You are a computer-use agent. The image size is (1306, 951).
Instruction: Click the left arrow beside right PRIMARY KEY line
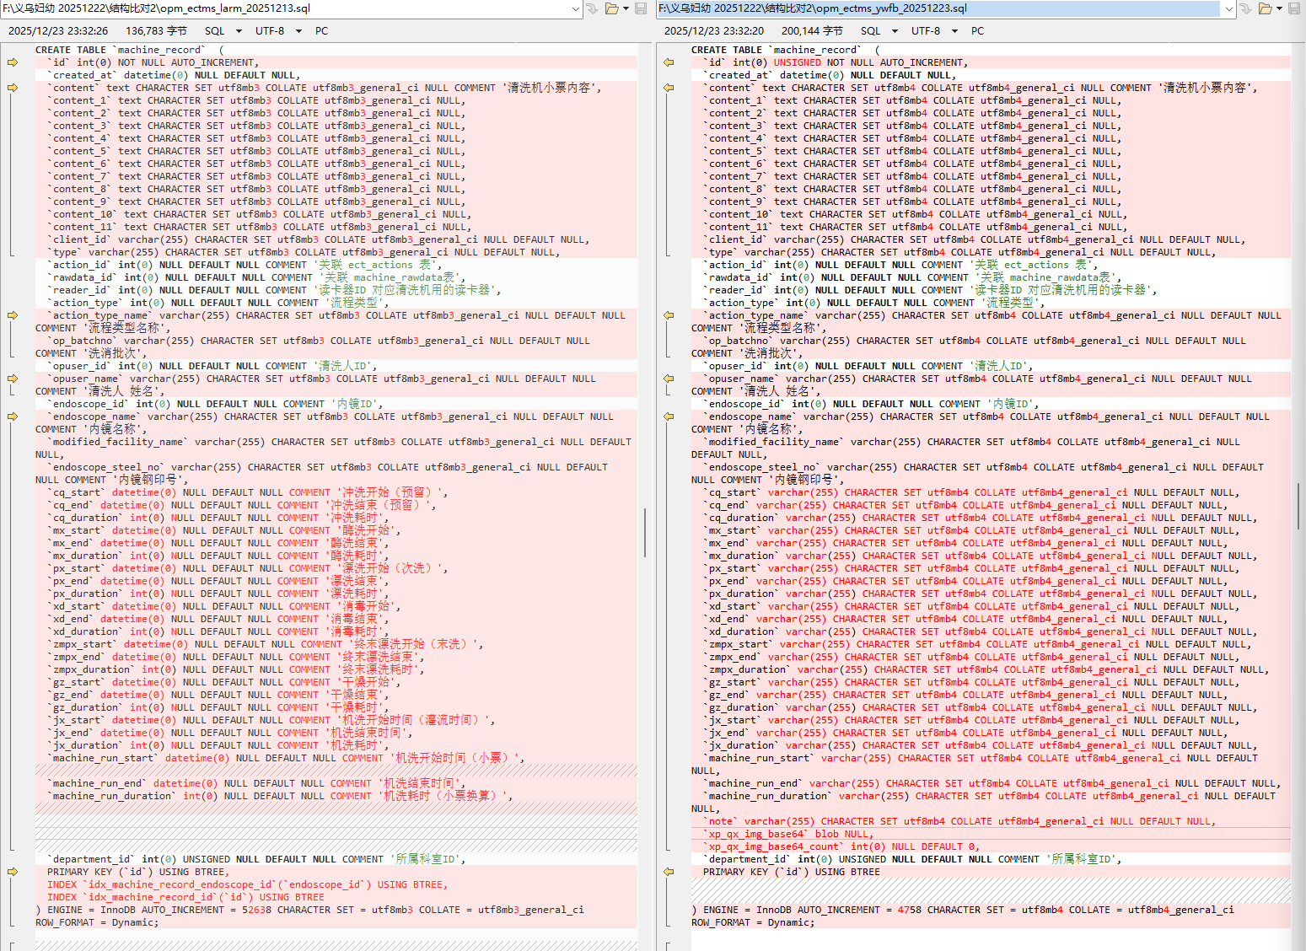669,872
